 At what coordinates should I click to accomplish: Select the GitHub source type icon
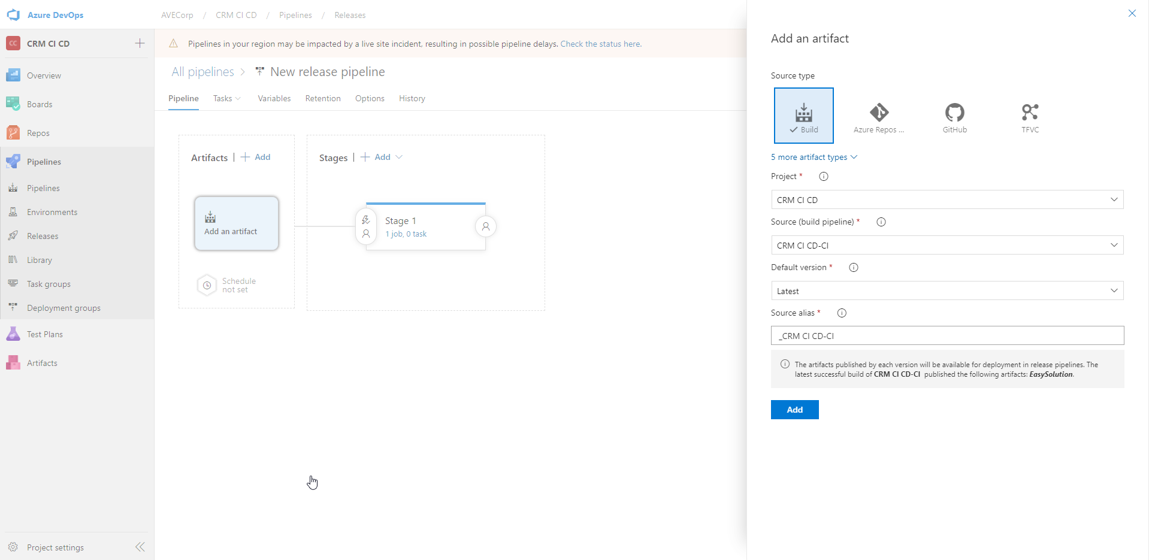[x=954, y=116]
